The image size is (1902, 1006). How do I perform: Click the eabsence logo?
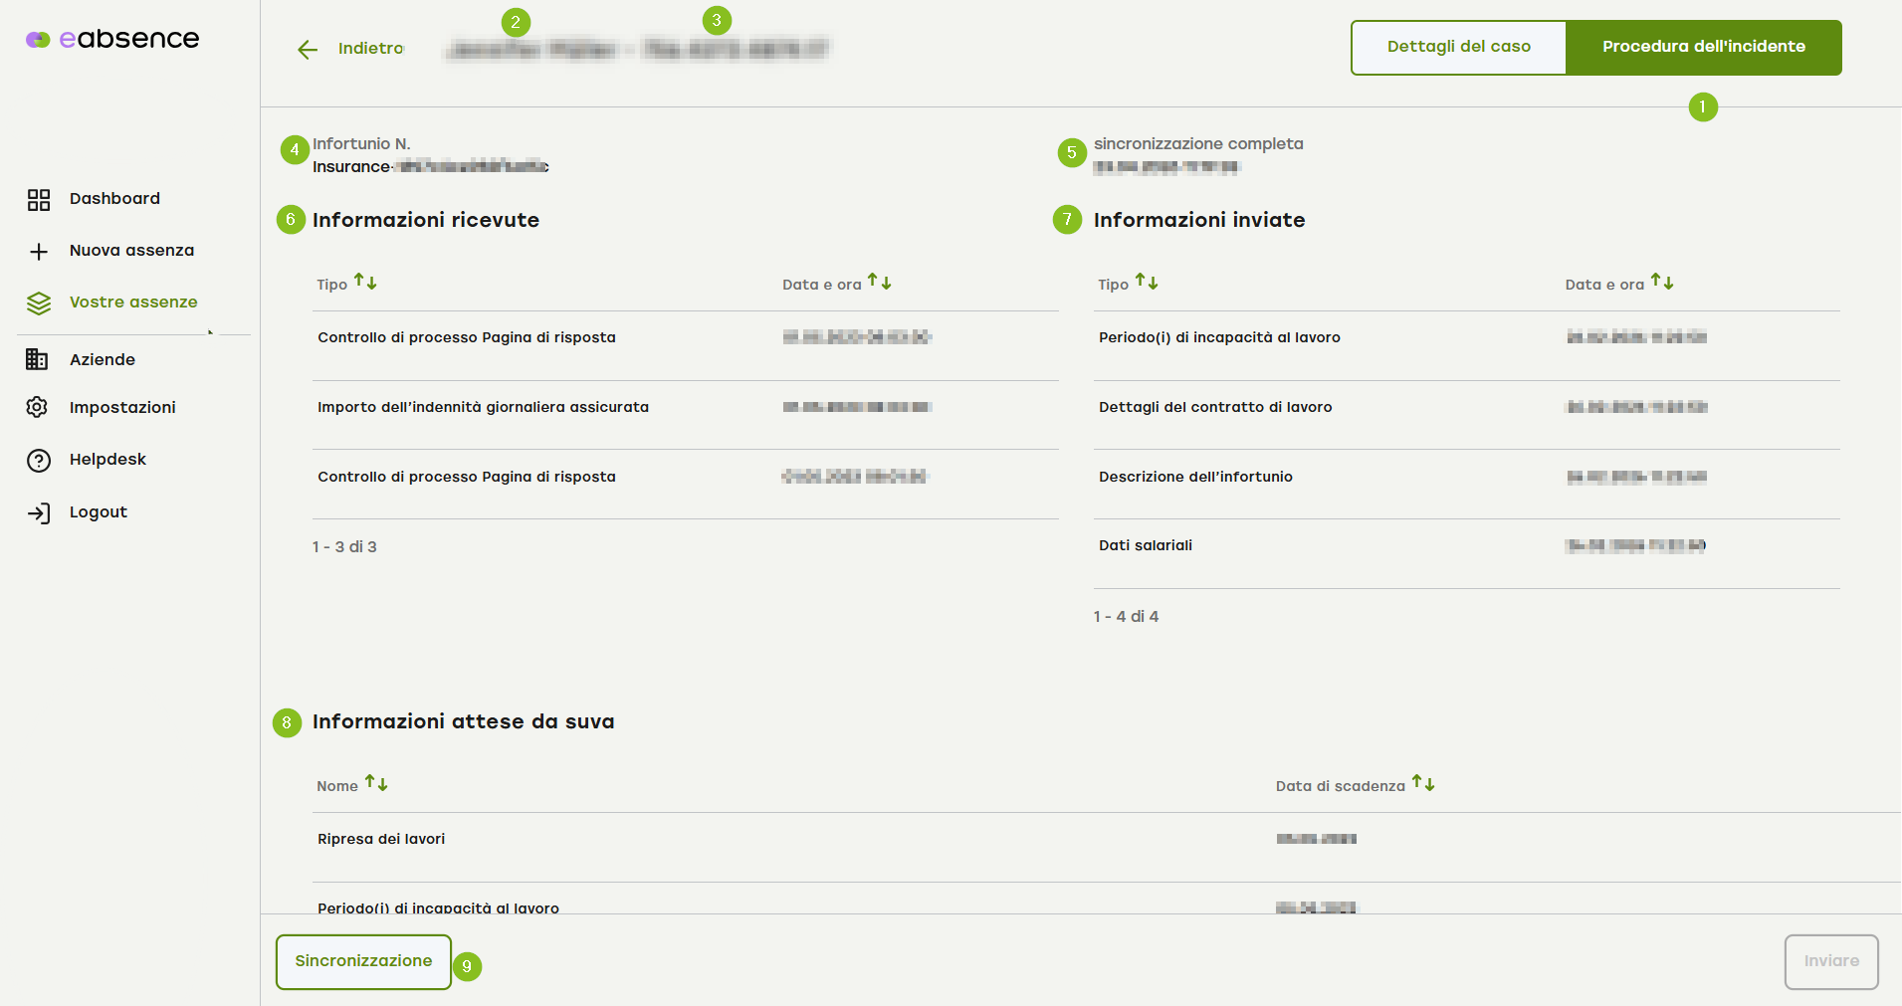pos(112,39)
